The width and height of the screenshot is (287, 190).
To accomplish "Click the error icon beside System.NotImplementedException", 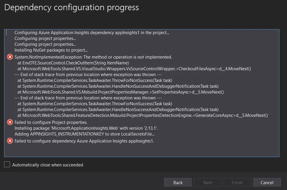I will (10, 57).
